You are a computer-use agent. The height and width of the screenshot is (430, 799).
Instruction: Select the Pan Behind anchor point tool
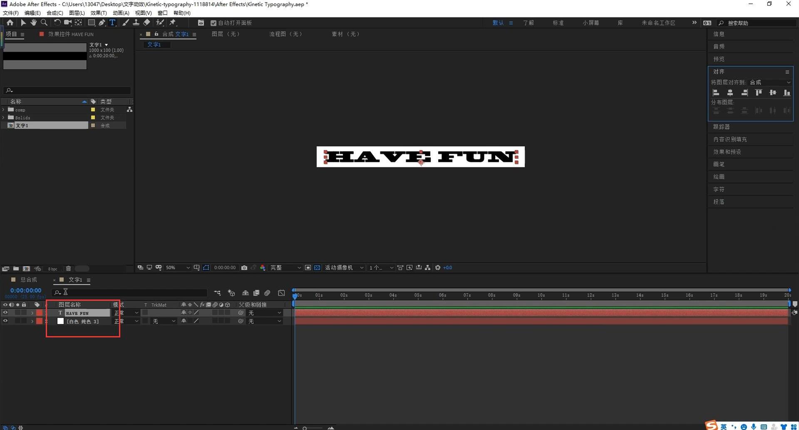[x=78, y=22]
